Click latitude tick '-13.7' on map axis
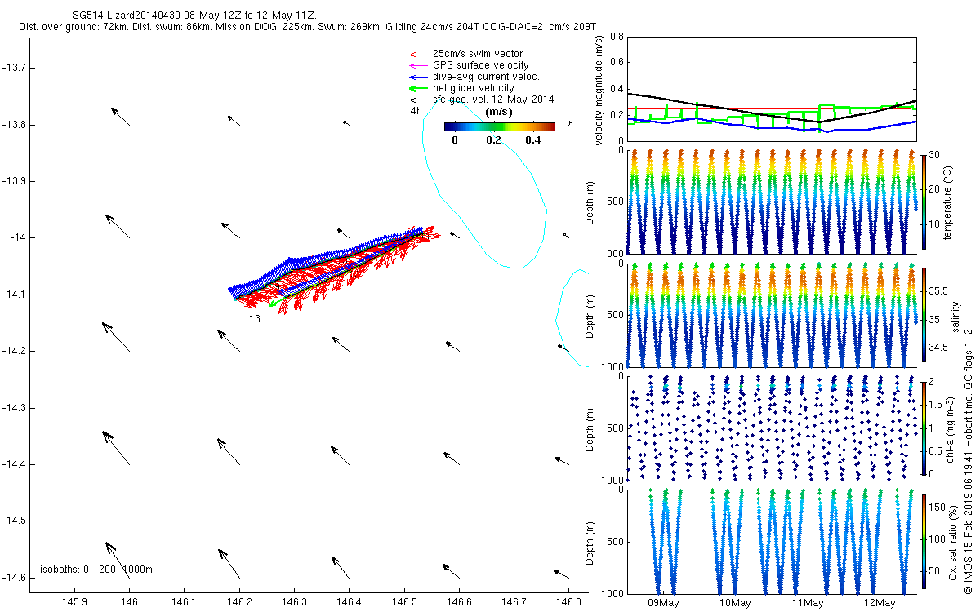Viewport: 980px width, 612px height. pyautogui.click(x=15, y=68)
